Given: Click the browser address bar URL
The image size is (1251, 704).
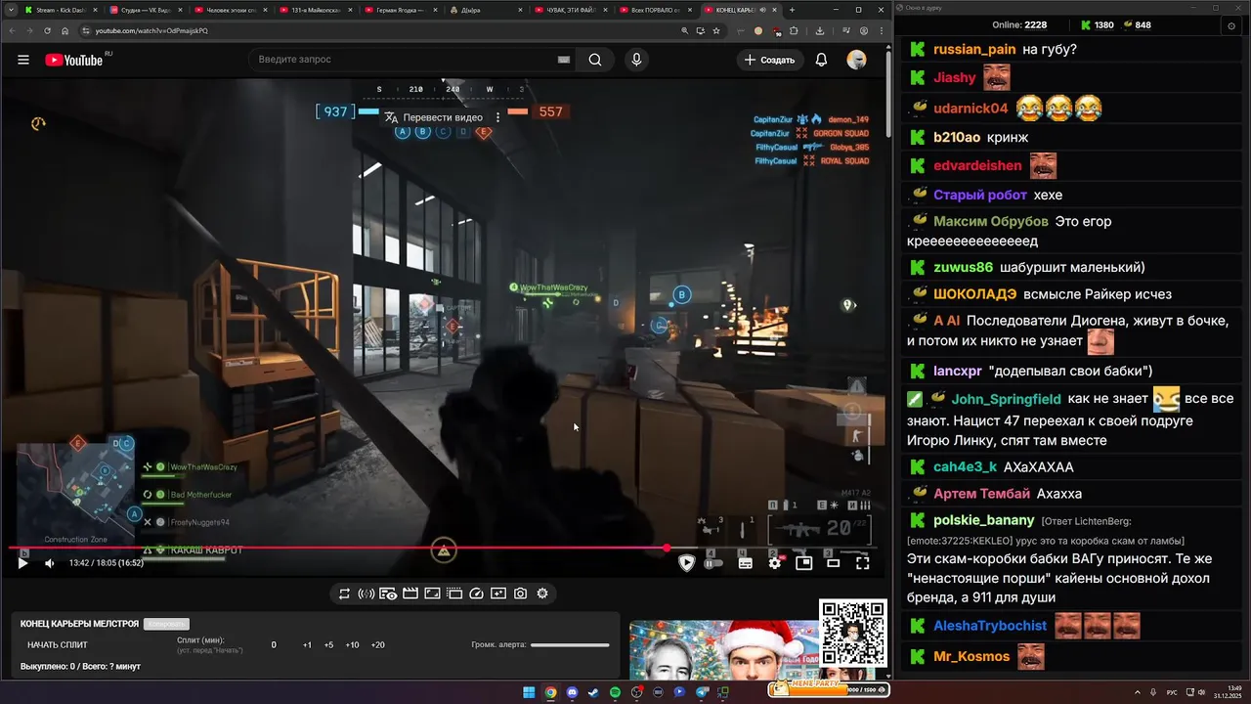Looking at the screenshot, I should (151, 30).
